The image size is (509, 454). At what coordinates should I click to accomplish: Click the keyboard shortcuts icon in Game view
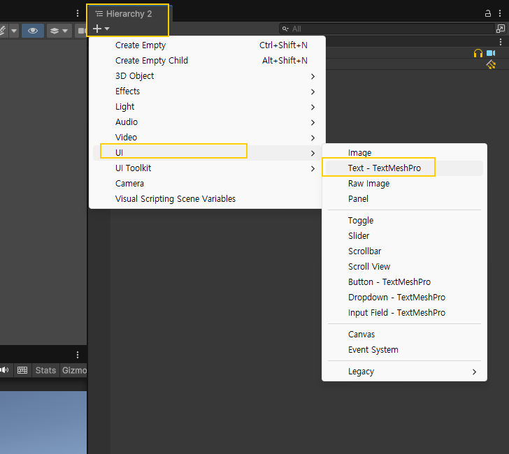tap(22, 370)
